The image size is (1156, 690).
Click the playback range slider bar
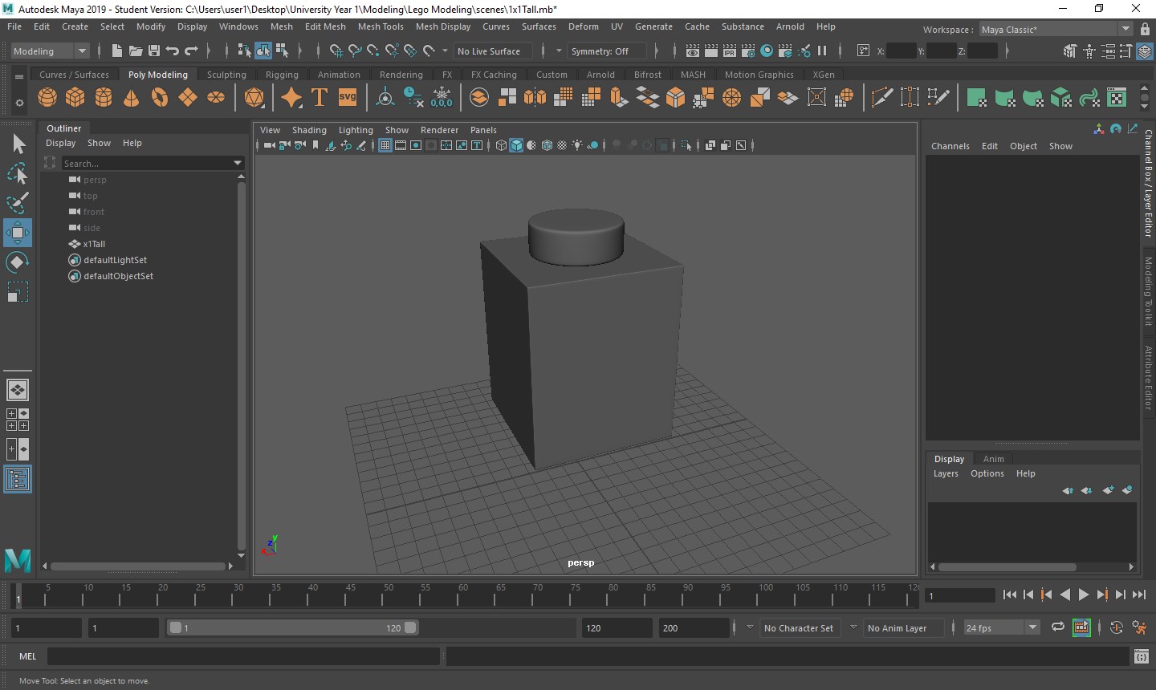[x=292, y=628]
